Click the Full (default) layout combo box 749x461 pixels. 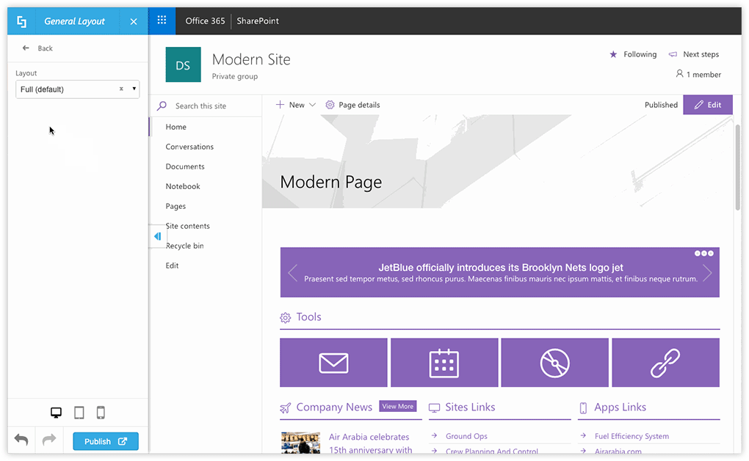pyautogui.click(x=77, y=89)
